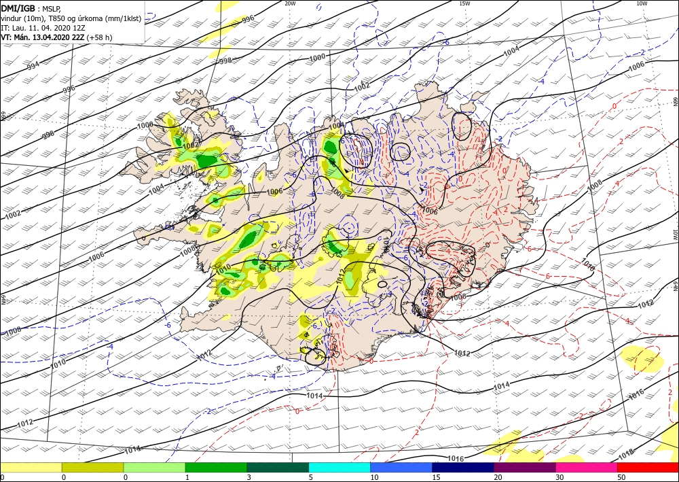Screen dimensions: 679x482
Task: Click the legend value "1"
Action: tap(187, 477)
